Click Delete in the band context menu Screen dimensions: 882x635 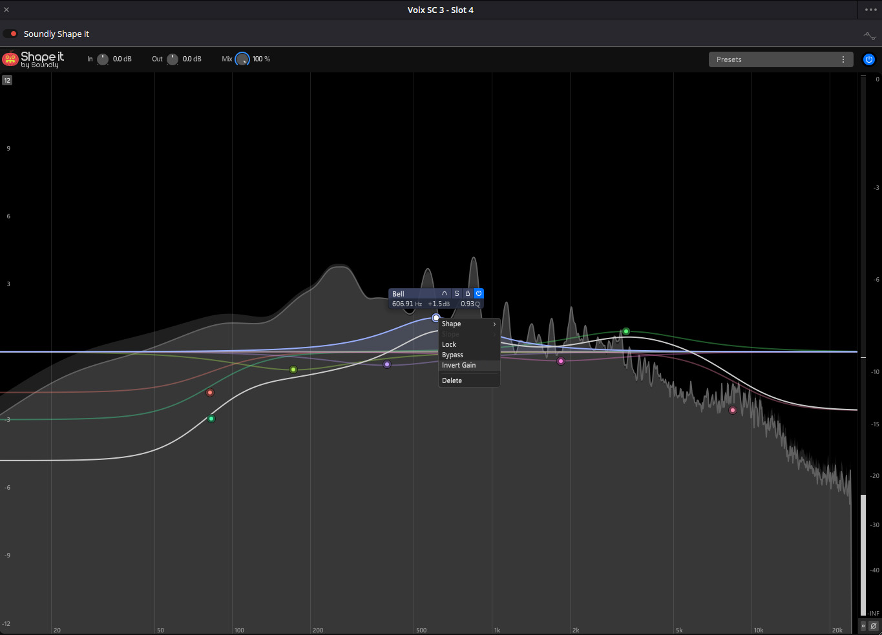pos(452,381)
